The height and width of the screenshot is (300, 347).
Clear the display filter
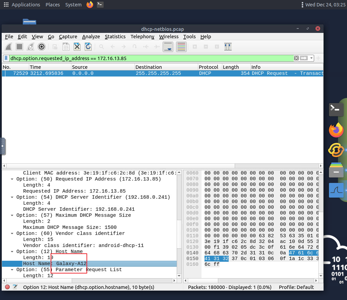(296, 58)
